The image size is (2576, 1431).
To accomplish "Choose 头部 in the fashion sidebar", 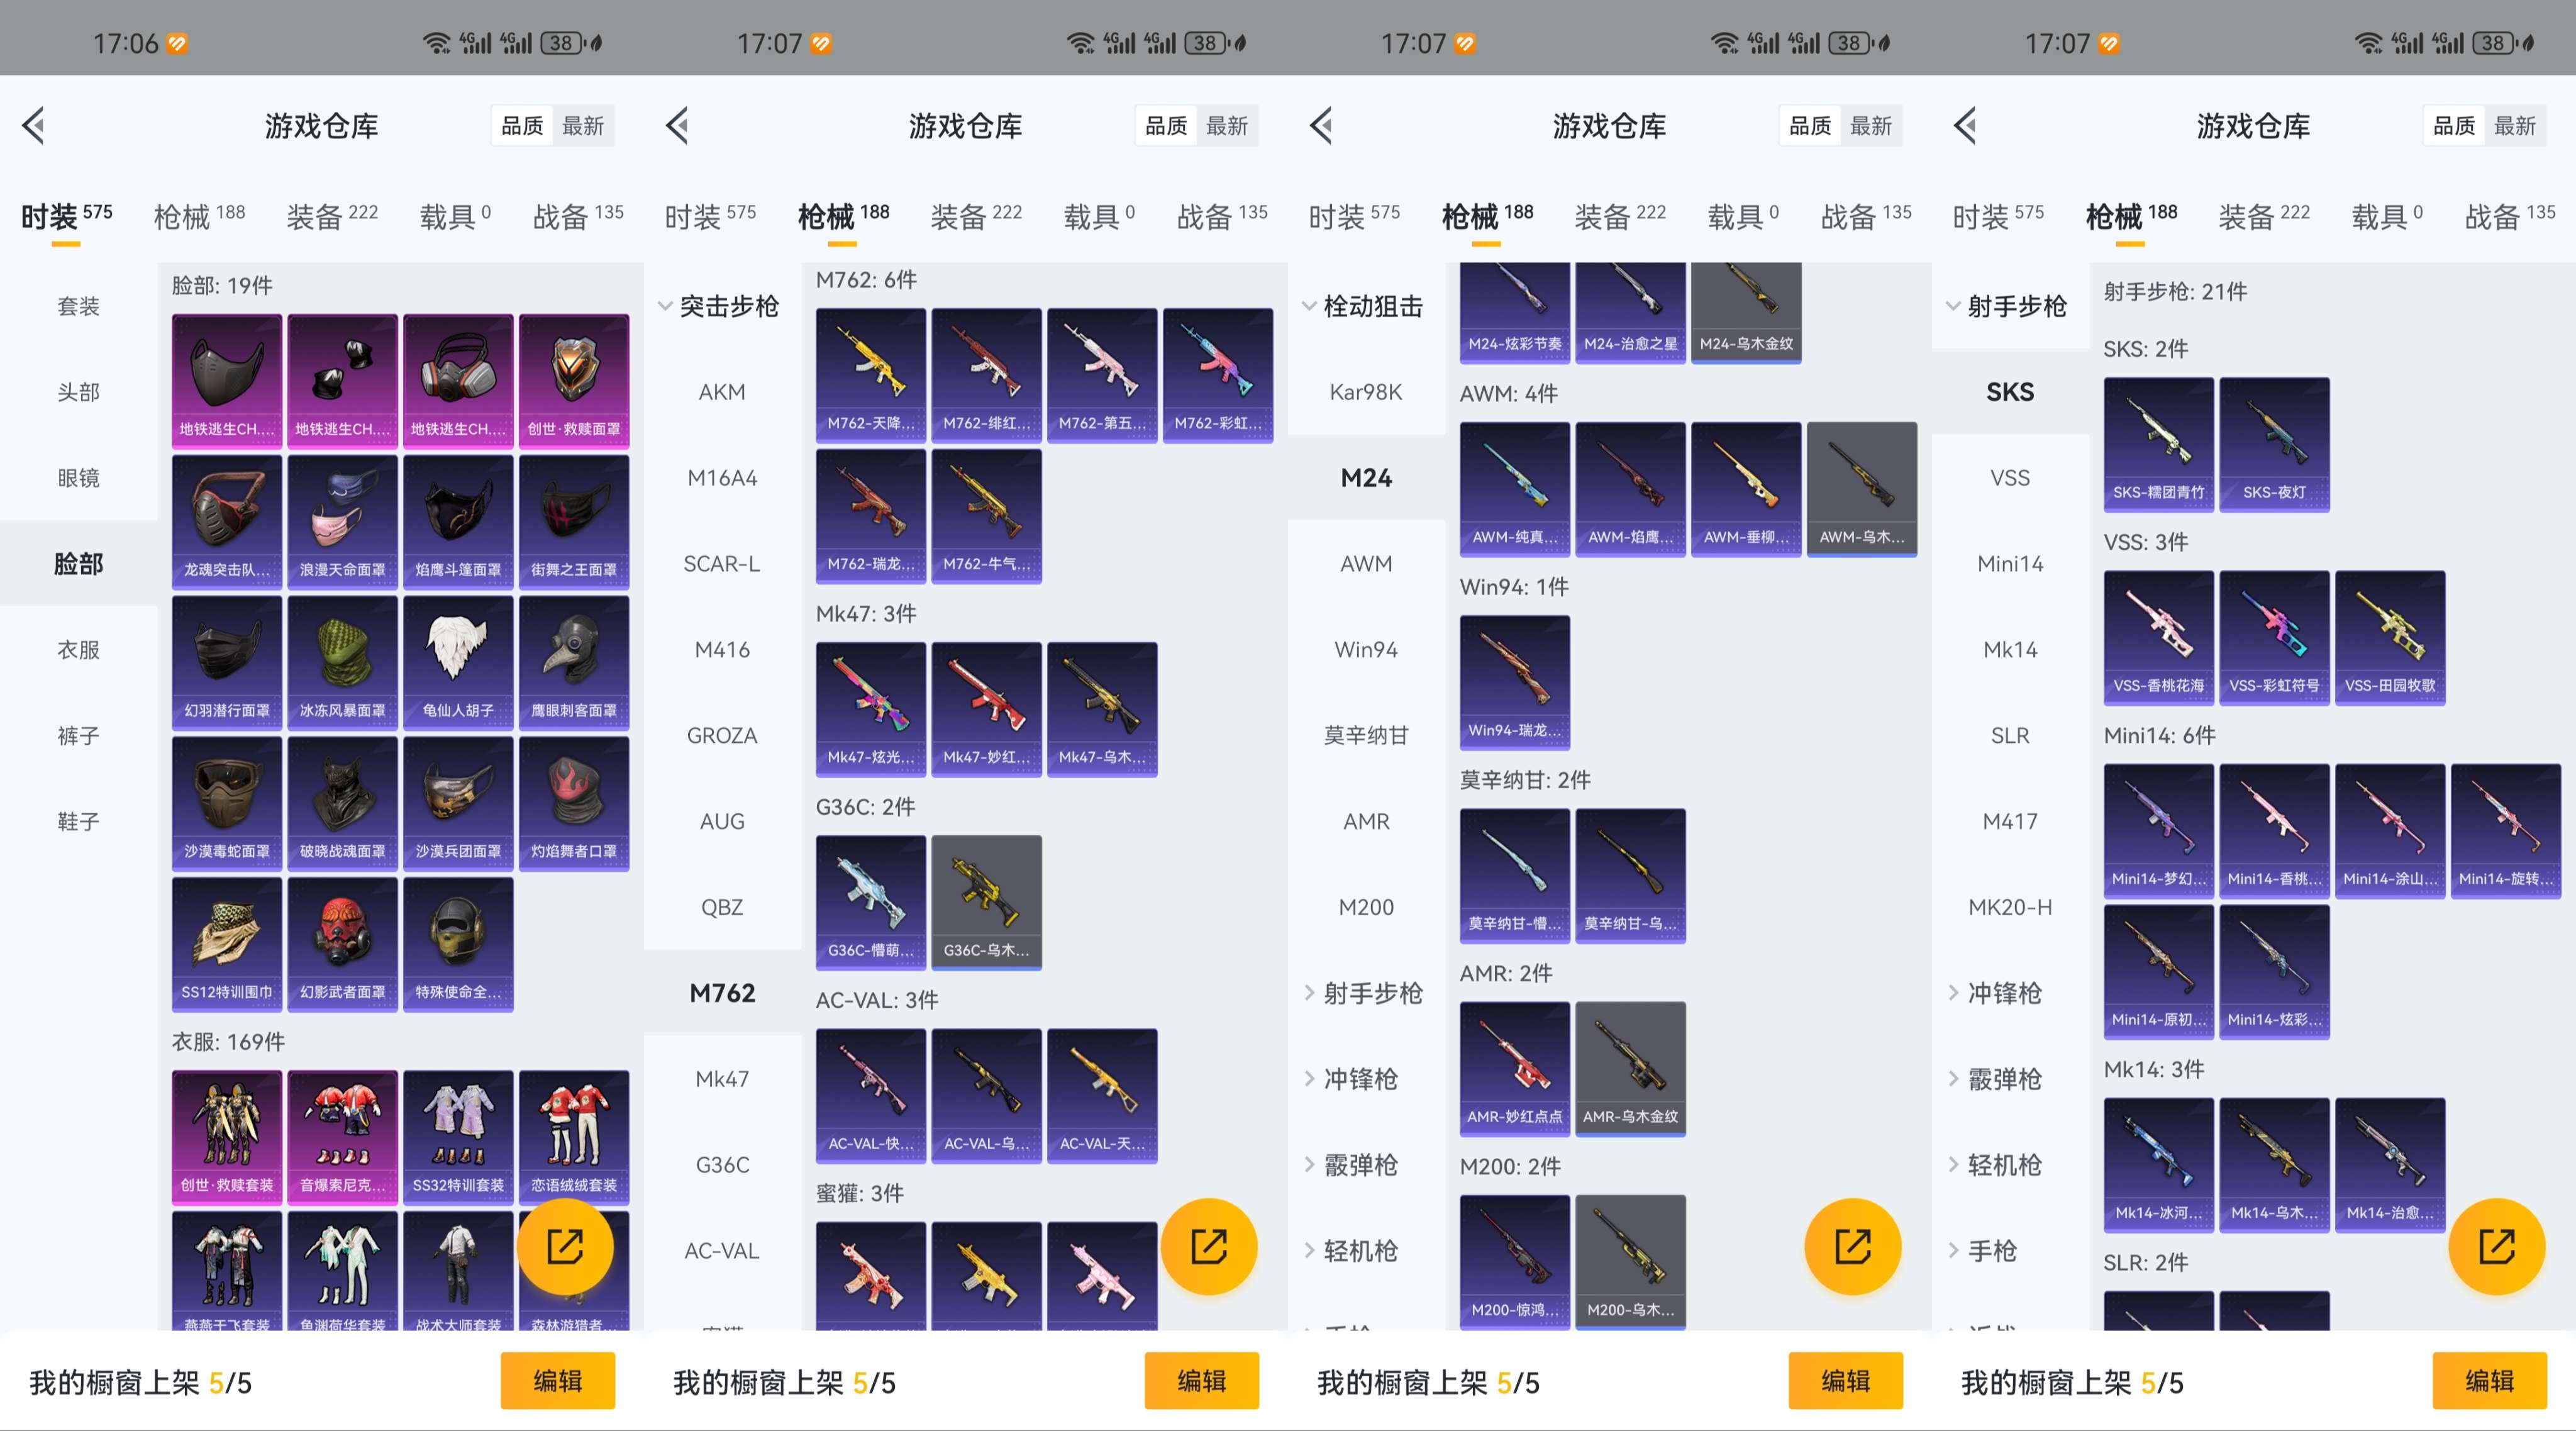I will [x=78, y=392].
